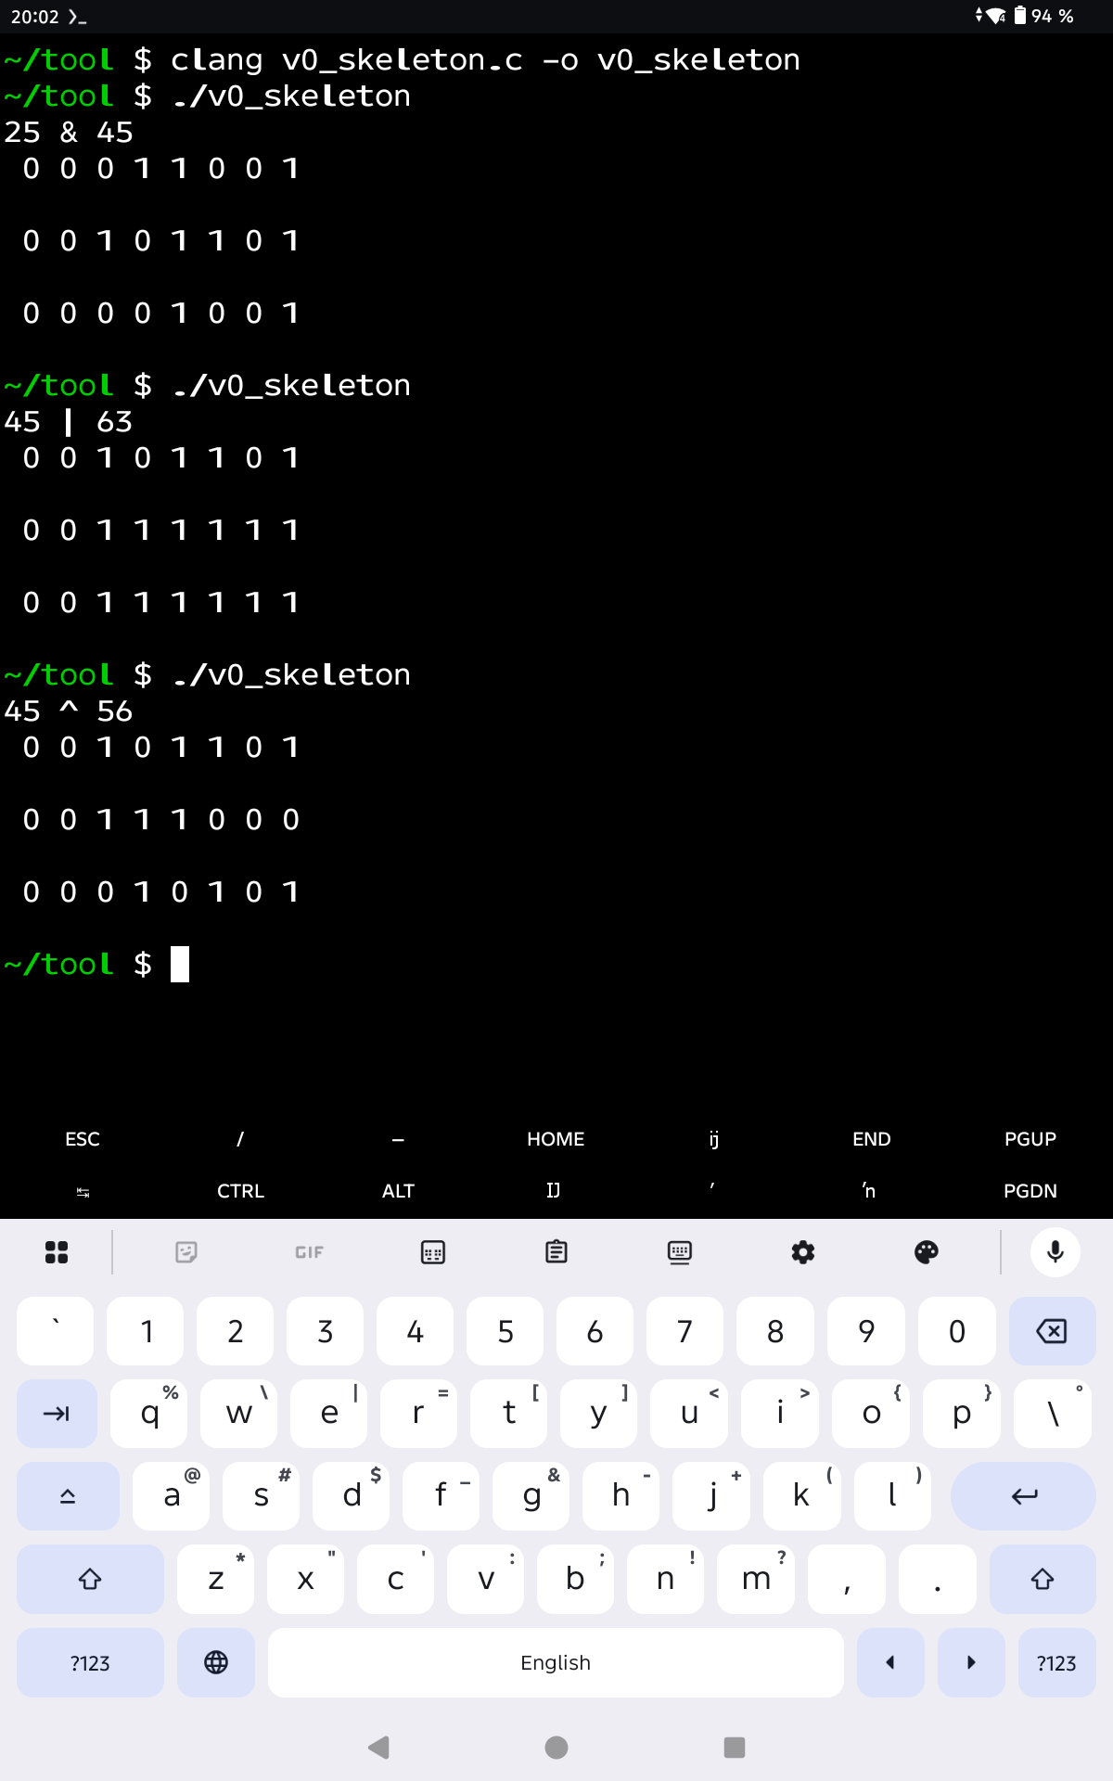Open keyboard apps grid menu
This screenshot has width=1113, height=1781.
(57, 1252)
